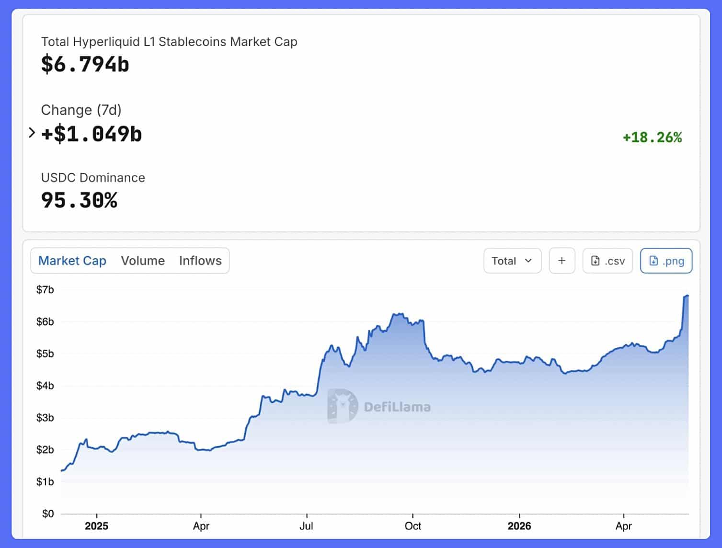722x548 pixels.
Task: Click the $6.794b market cap value
Action: pyautogui.click(x=85, y=64)
